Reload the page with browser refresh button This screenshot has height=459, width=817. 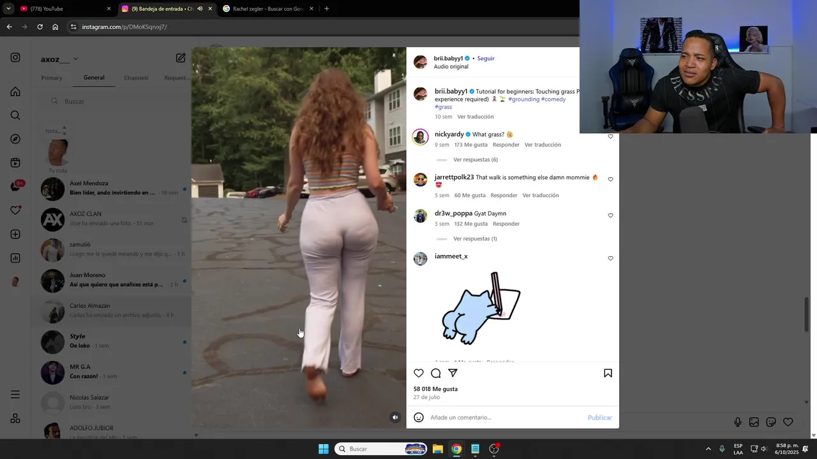[40, 27]
